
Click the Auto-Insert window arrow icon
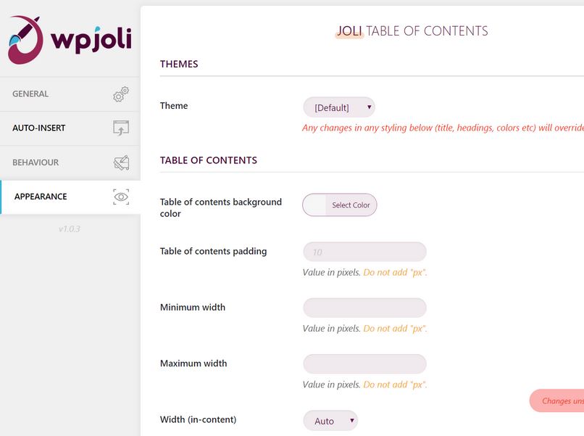coord(121,128)
